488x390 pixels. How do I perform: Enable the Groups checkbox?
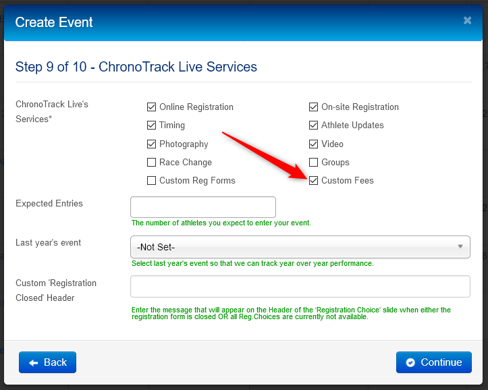pyautogui.click(x=313, y=163)
